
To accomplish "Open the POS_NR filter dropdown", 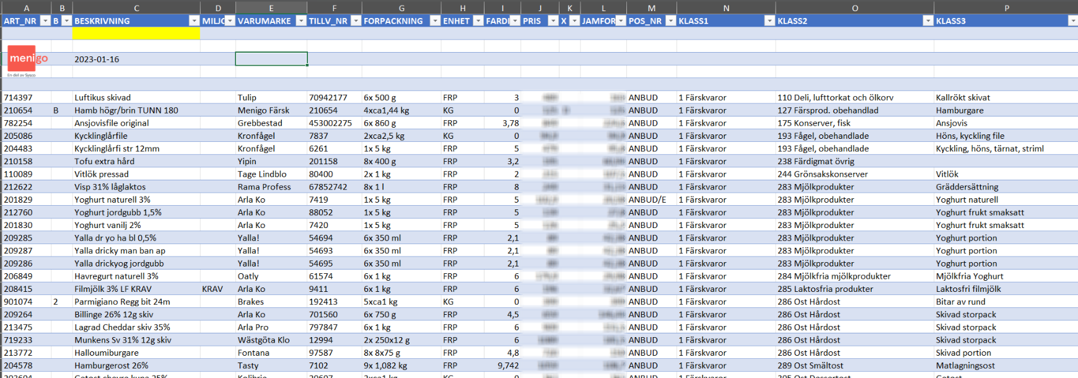I will pyautogui.click(x=670, y=20).
